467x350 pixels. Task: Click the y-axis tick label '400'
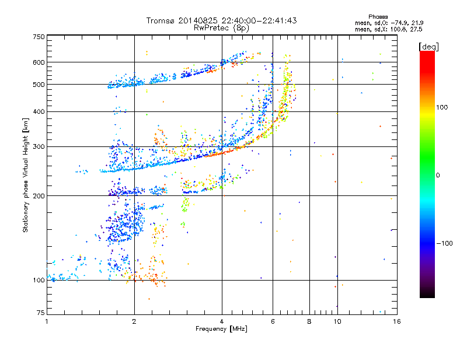[x=39, y=111]
